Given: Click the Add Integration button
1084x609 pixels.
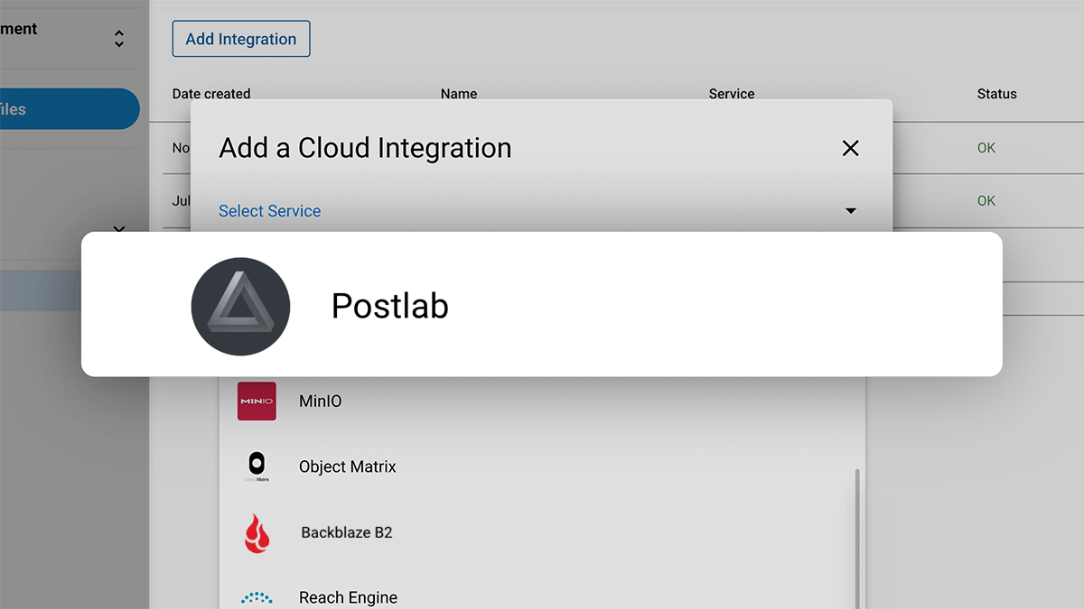Looking at the screenshot, I should [x=240, y=39].
